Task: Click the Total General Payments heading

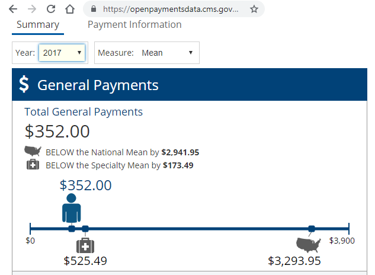Action: click(x=84, y=112)
